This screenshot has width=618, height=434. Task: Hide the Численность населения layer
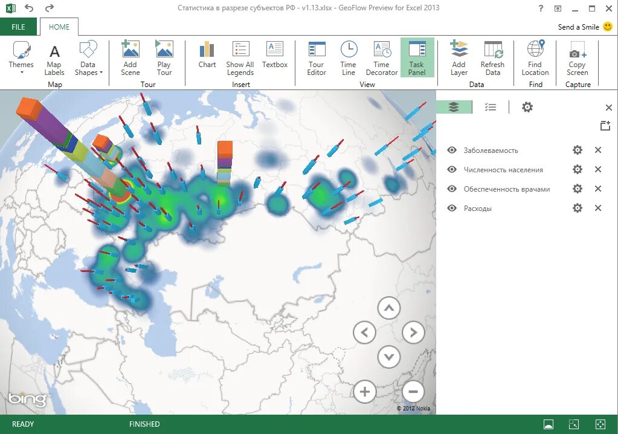coord(452,169)
